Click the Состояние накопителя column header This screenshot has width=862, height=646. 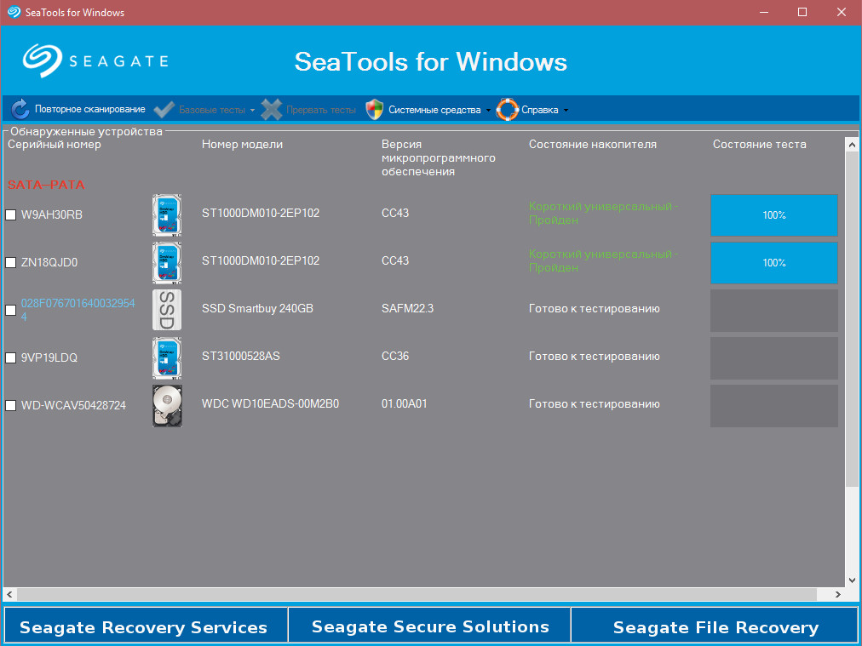tap(593, 145)
